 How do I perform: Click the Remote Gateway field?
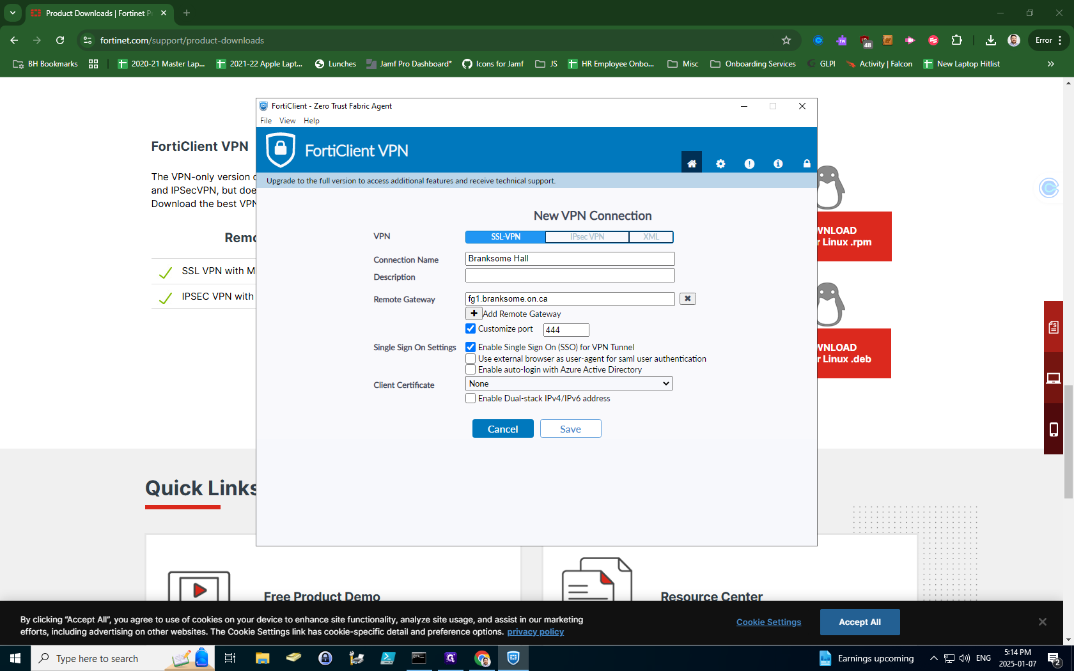tap(570, 298)
